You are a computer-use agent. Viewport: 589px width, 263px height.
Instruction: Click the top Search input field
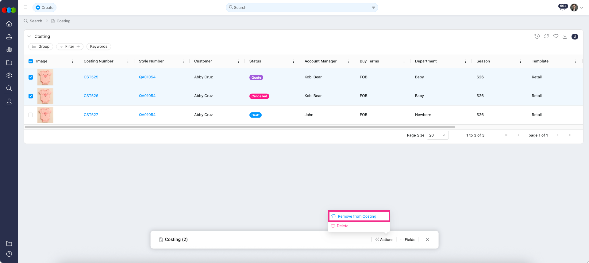[x=301, y=7]
